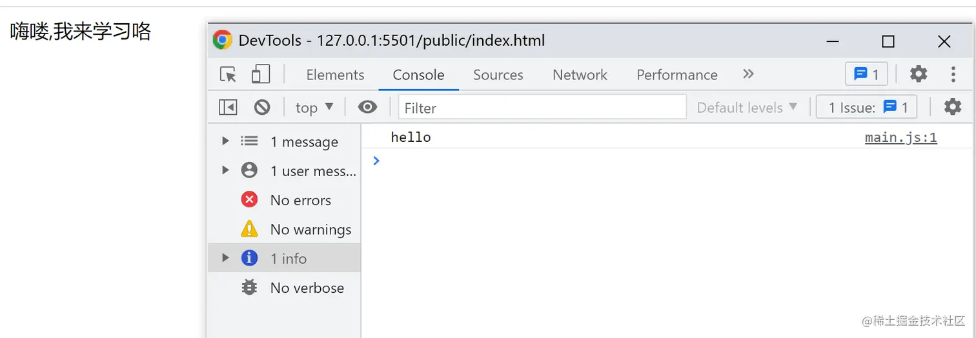
Task: Click the console Filter input field
Action: (542, 108)
